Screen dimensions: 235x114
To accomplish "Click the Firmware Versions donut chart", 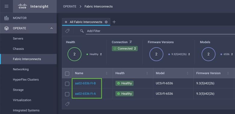I will [x=156, y=54].
